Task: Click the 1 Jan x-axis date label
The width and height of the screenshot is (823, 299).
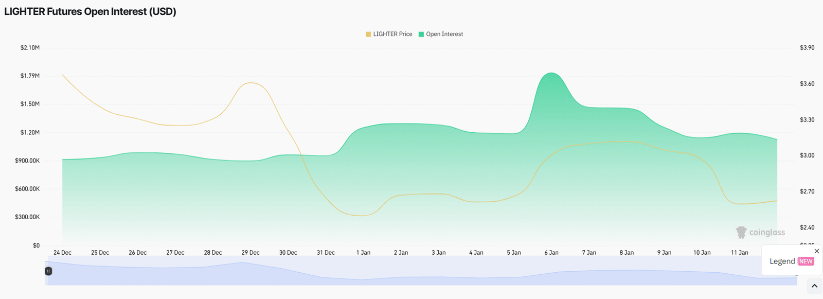Action: [363, 253]
